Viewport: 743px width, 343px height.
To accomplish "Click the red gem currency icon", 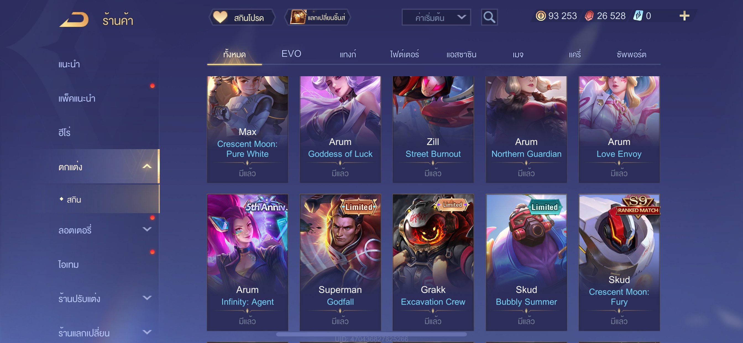I will pos(589,15).
